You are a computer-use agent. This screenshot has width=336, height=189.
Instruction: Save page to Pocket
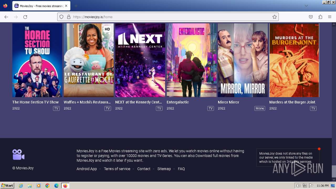tap(311, 17)
